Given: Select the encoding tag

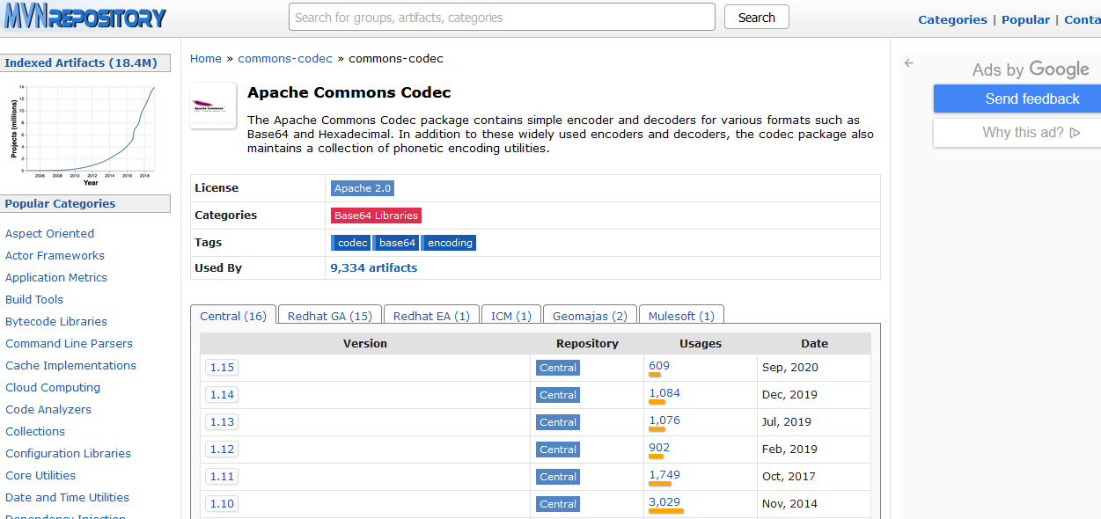Looking at the screenshot, I should coord(450,243).
